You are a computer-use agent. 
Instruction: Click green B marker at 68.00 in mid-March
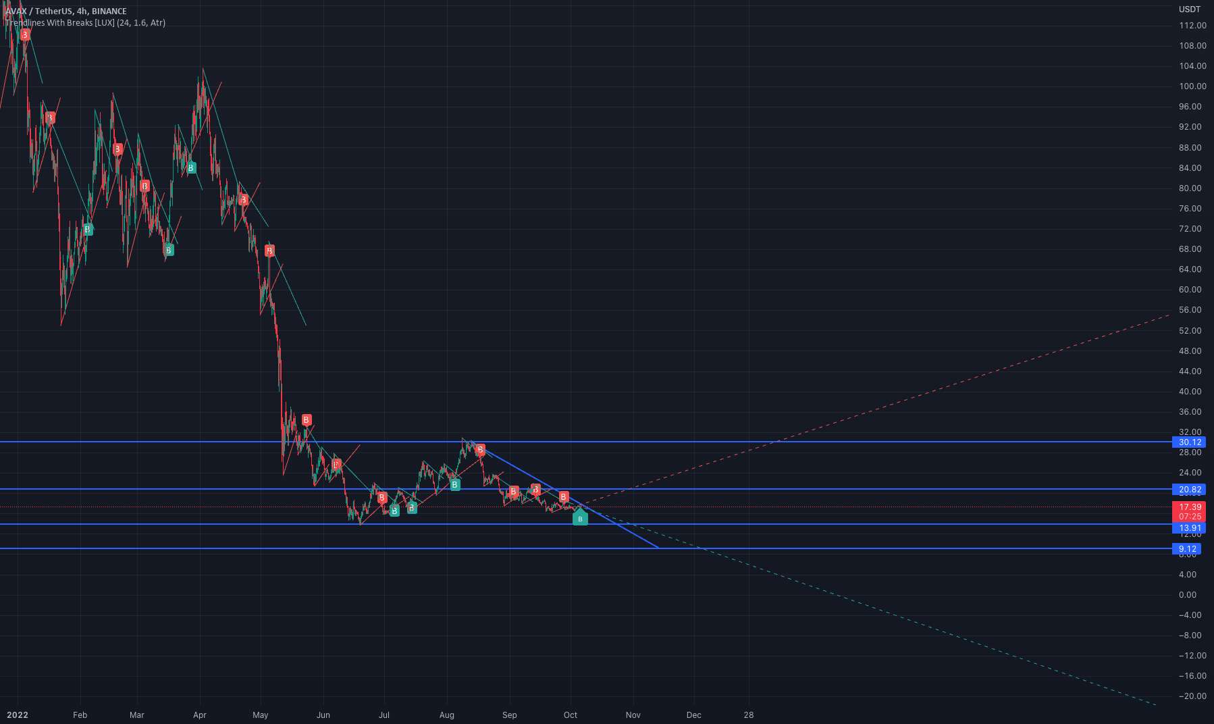[x=169, y=250]
